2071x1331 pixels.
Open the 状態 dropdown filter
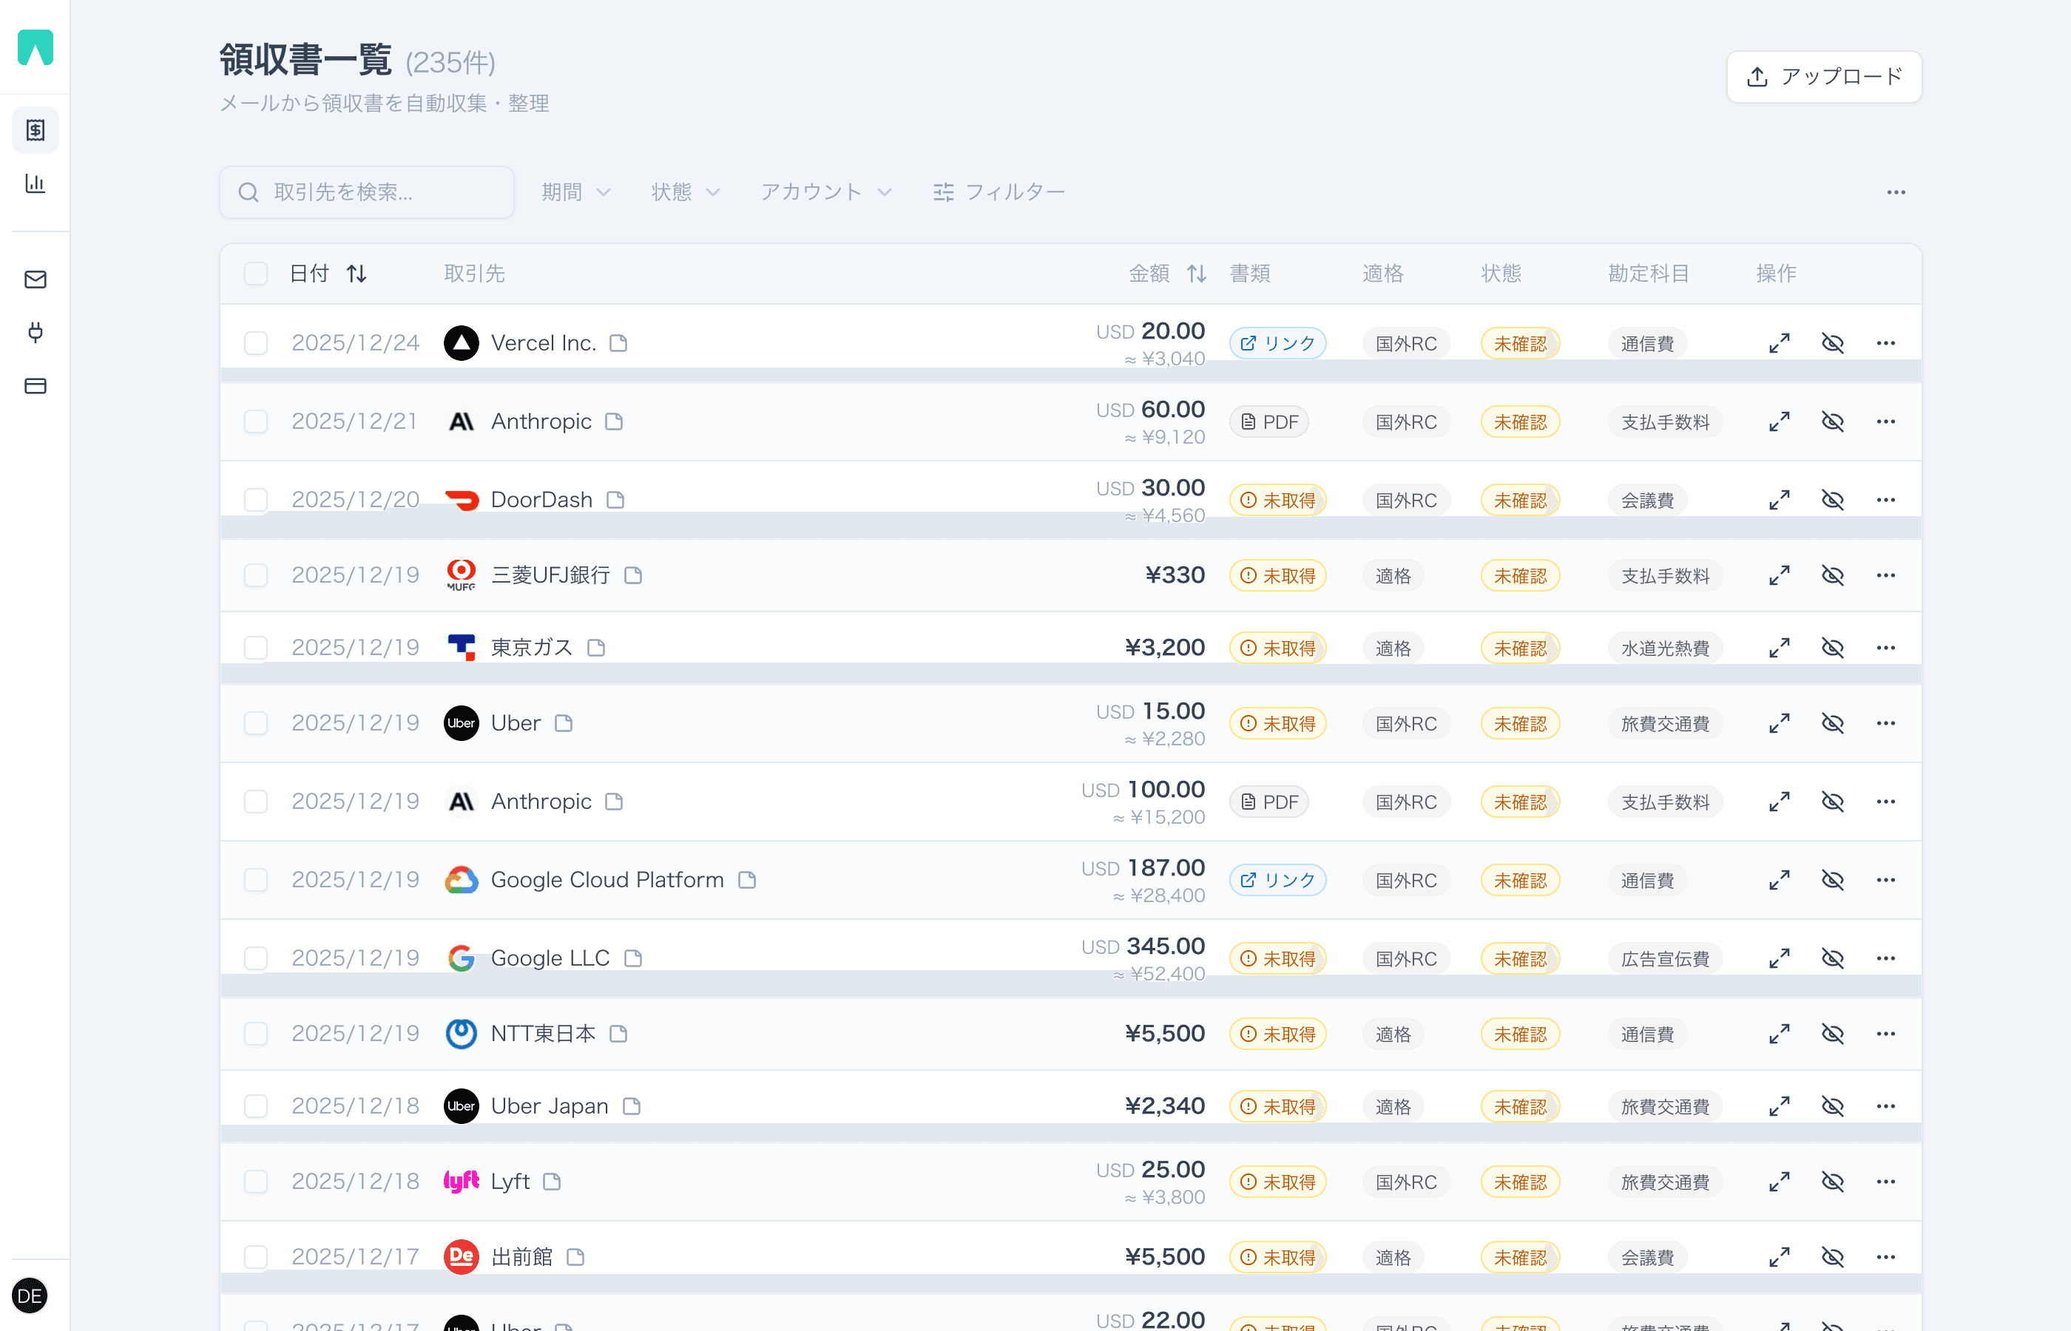point(686,192)
